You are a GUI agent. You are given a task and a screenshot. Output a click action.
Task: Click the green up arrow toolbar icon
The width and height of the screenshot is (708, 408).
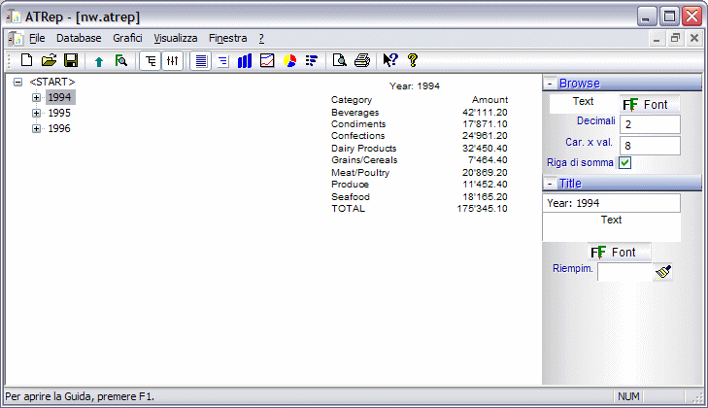[99, 61]
